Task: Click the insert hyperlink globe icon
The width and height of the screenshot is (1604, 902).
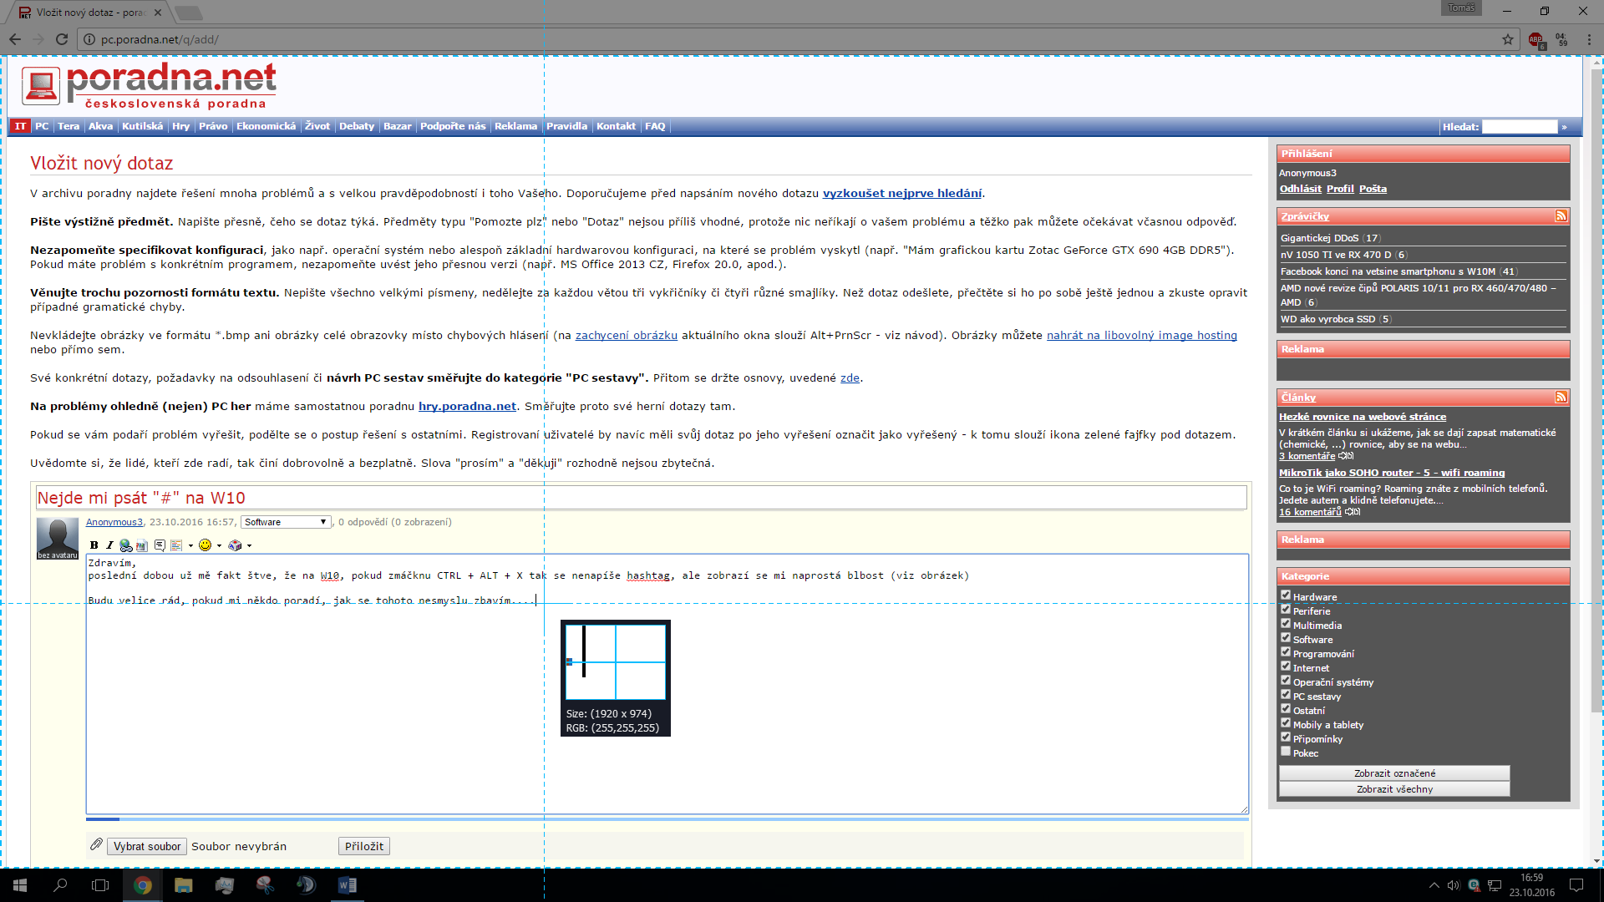Action: coord(125,545)
